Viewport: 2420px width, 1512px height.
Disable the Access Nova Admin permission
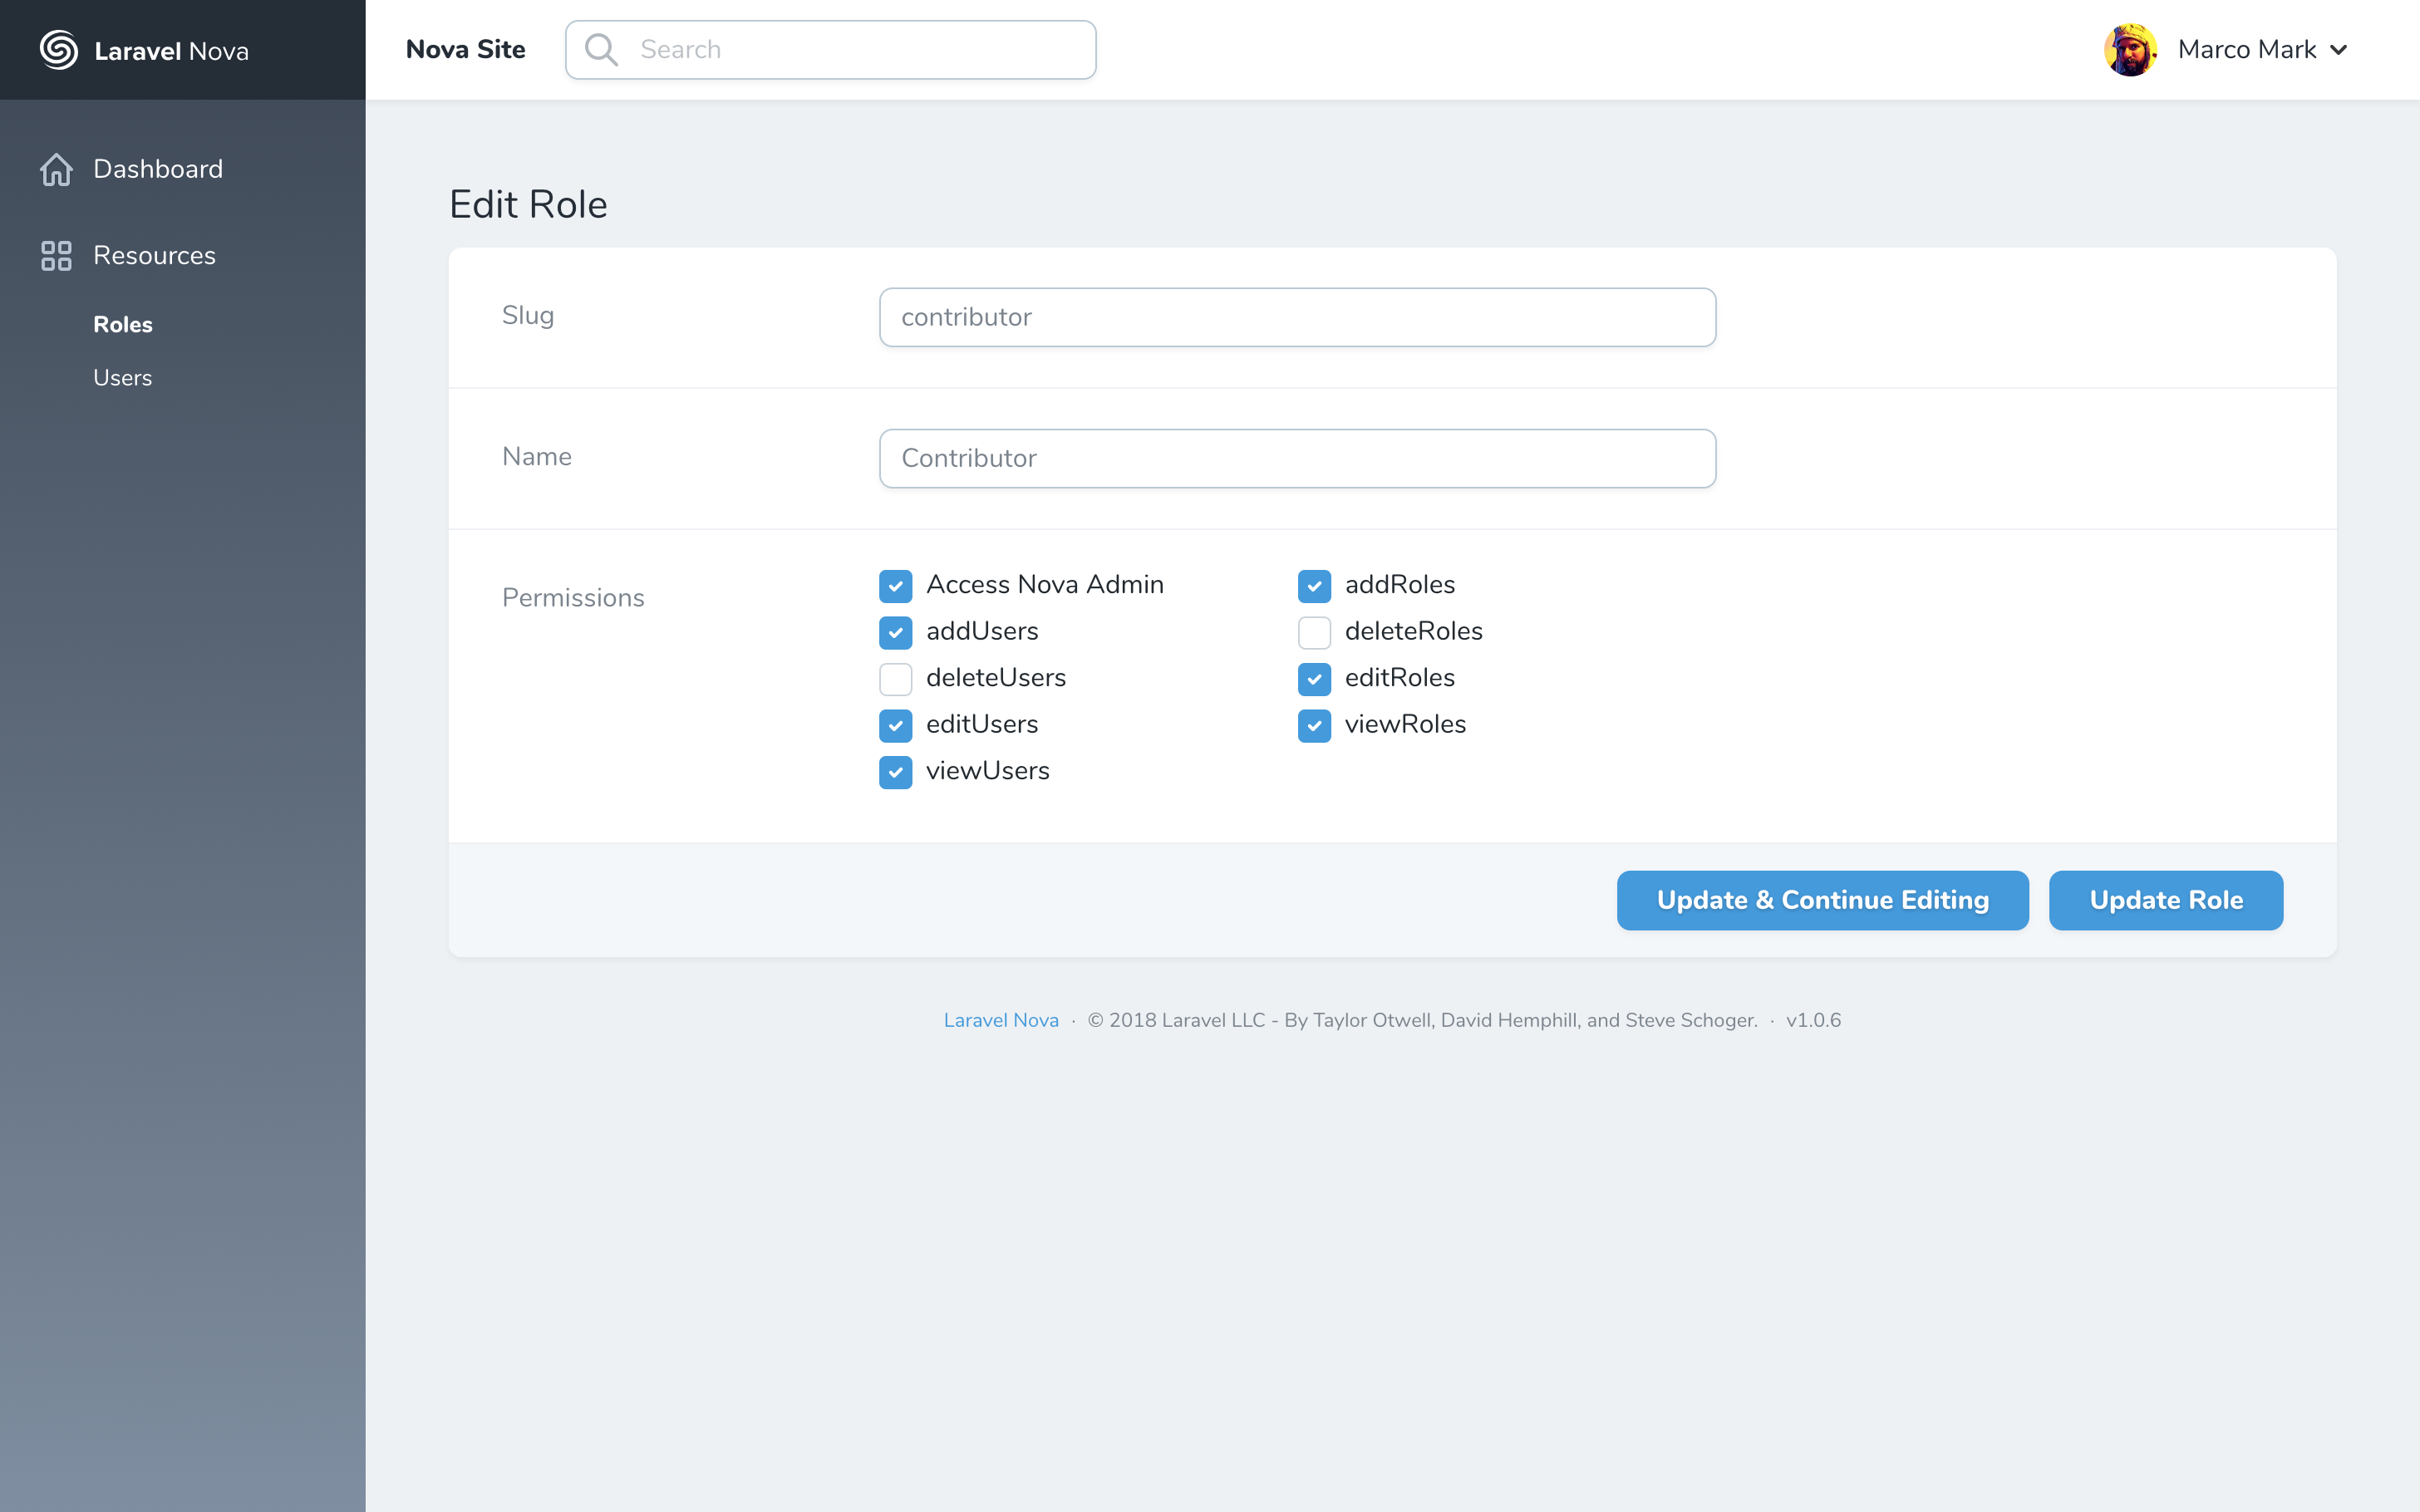(x=896, y=583)
